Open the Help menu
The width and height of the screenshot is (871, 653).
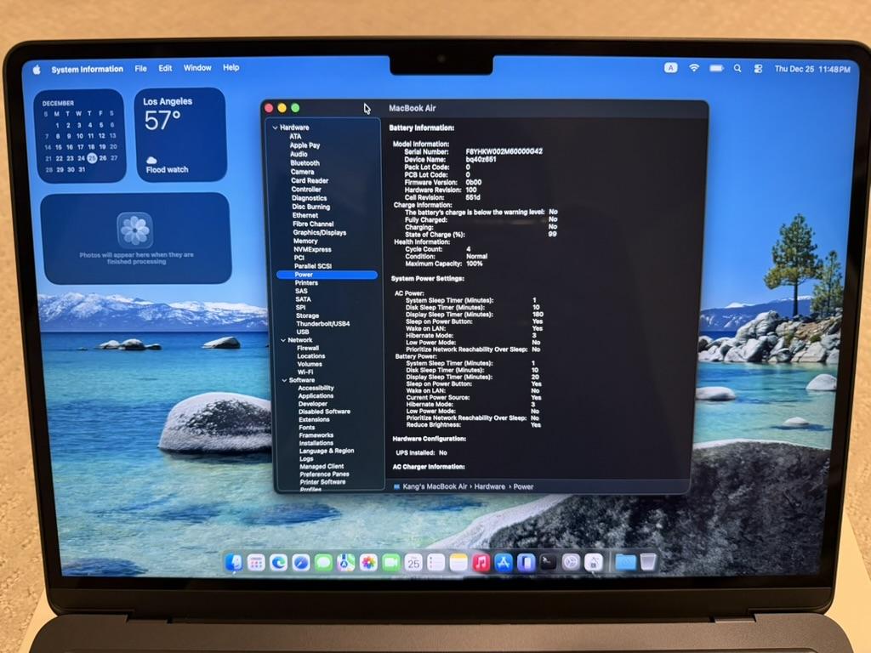(231, 68)
